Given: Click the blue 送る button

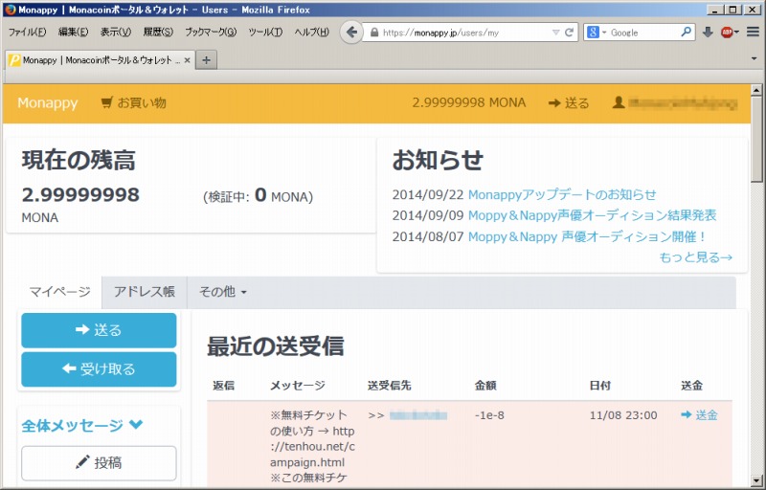Looking at the screenshot, I should [x=99, y=330].
